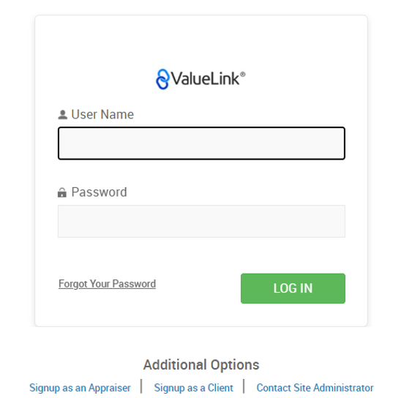393x398 pixels.
Task: Click divider between Client and Contact links
Action: coord(244,386)
